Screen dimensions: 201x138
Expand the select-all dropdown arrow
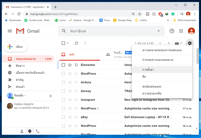pos(68,43)
